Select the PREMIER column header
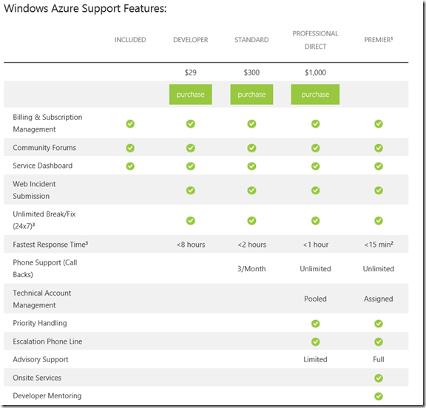 click(x=379, y=40)
